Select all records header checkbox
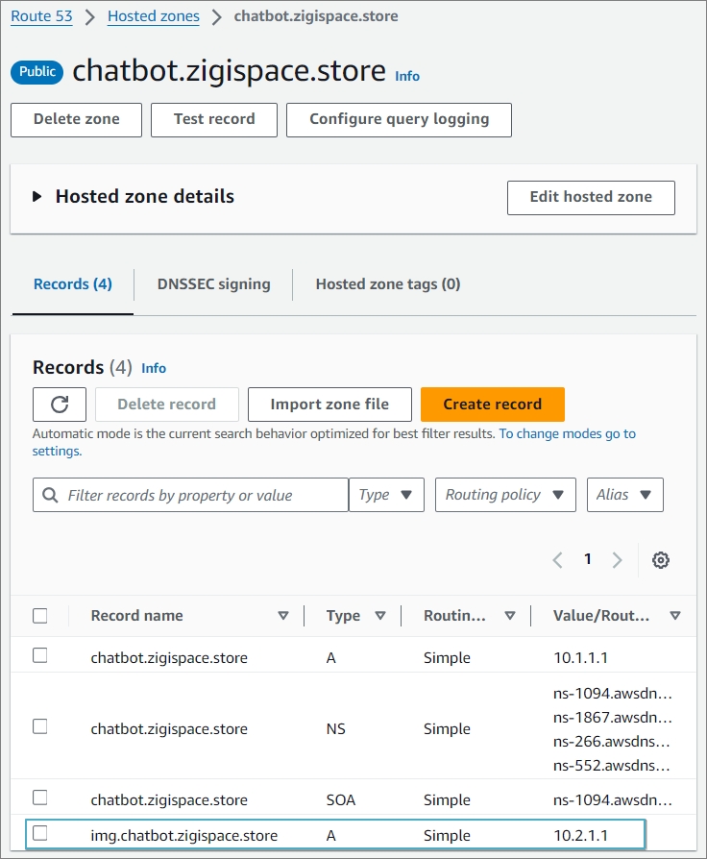 click(40, 616)
